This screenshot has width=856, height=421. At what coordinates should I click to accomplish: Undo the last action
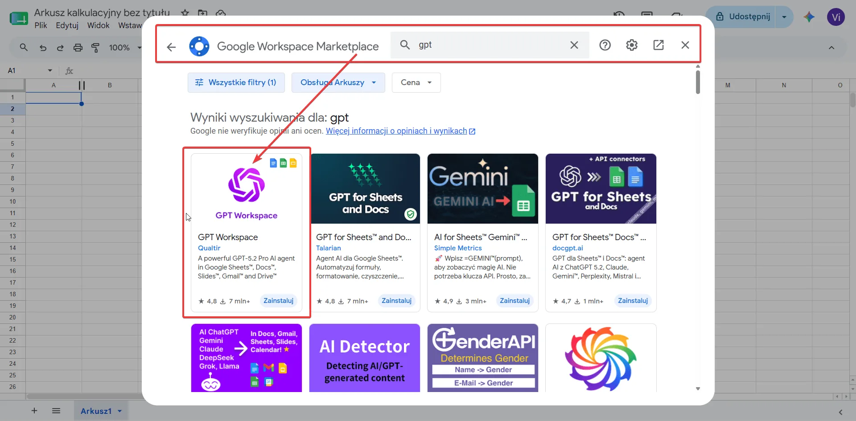click(43, 47)
